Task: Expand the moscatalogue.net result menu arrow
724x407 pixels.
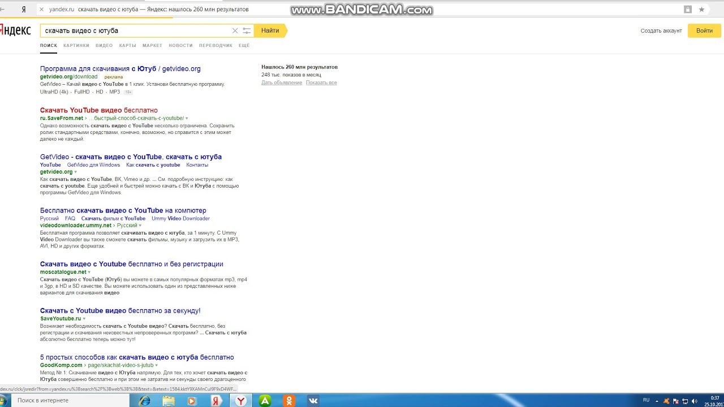Action: coord(89,272)
